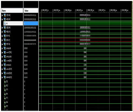Click the Value column header
This screenshot has width=133, height=112.
pos(31,11)
